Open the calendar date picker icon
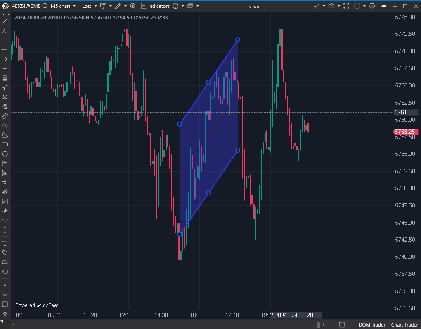Screen dimensions: 421x329 (341, 325)
